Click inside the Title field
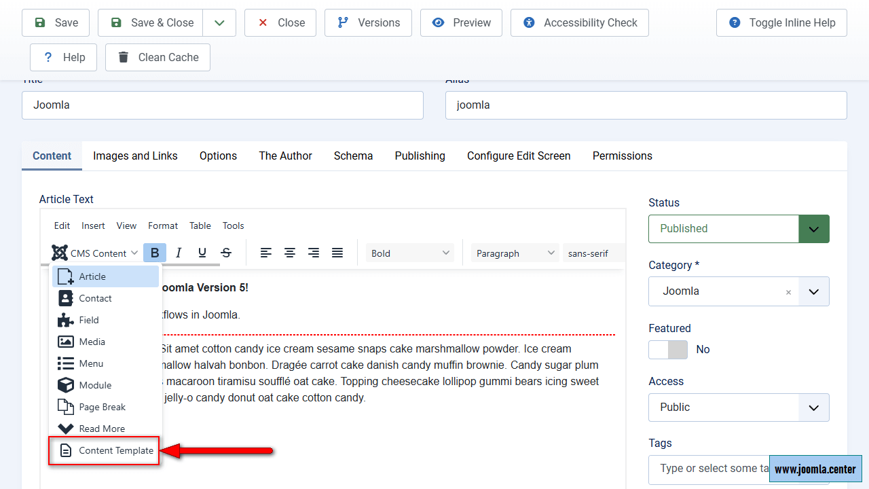Viewport: 869px width, 489px height. [x=223, y=105]
